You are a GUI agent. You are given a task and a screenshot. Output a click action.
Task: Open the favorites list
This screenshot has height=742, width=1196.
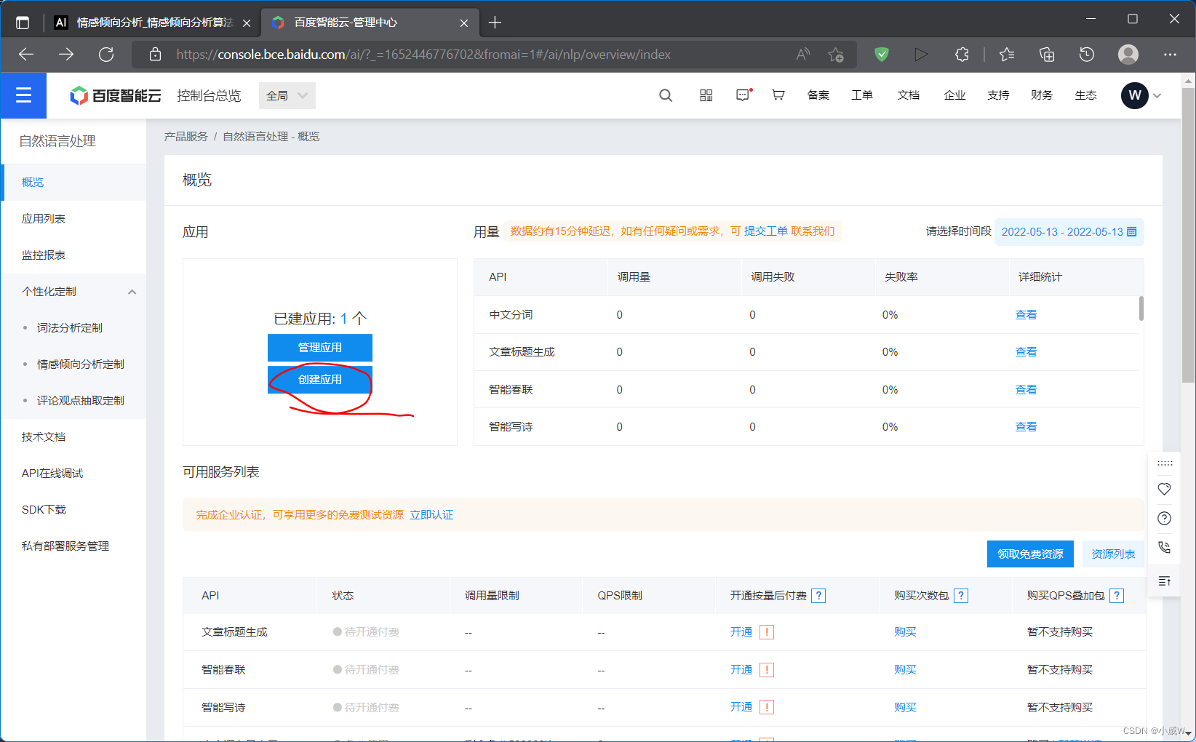[1007, 55]
